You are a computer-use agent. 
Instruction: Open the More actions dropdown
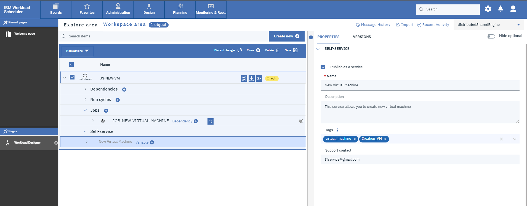77,51
